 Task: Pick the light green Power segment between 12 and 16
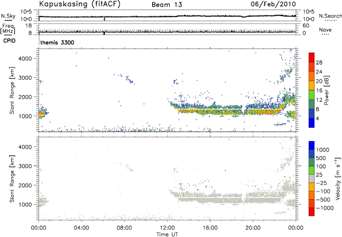[x=312, y=95]
